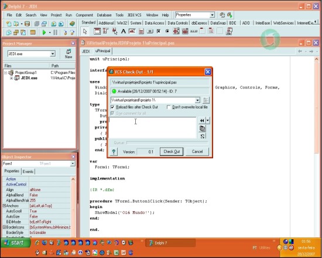
Task: Open the Component menu
Action: [x=84, y=15]
